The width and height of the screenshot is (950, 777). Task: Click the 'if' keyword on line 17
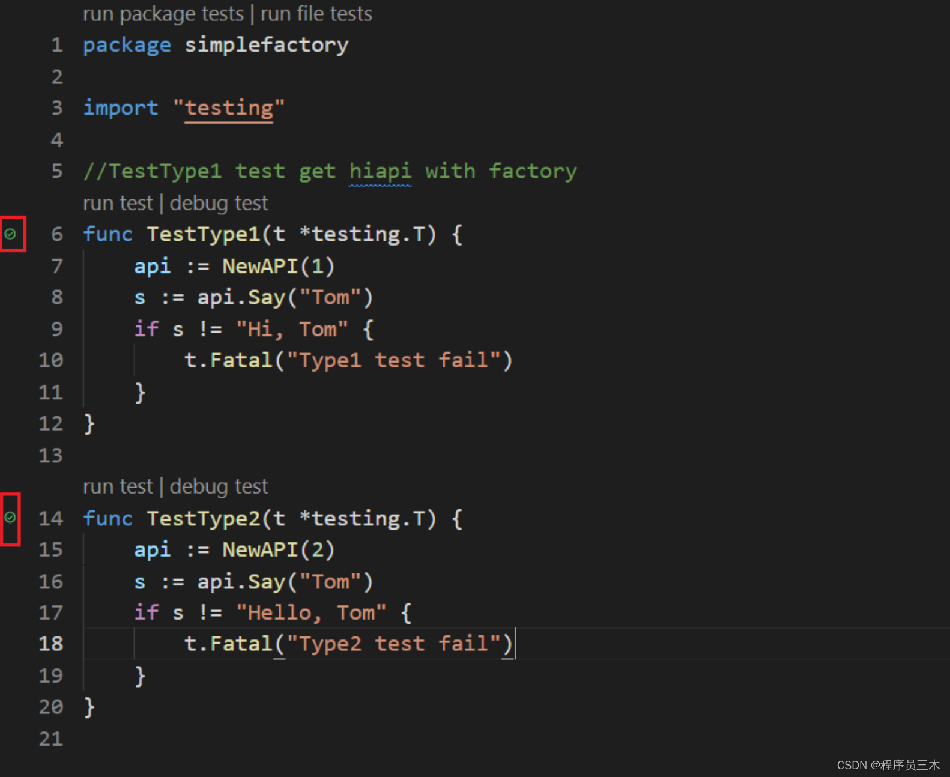point(146,612)
